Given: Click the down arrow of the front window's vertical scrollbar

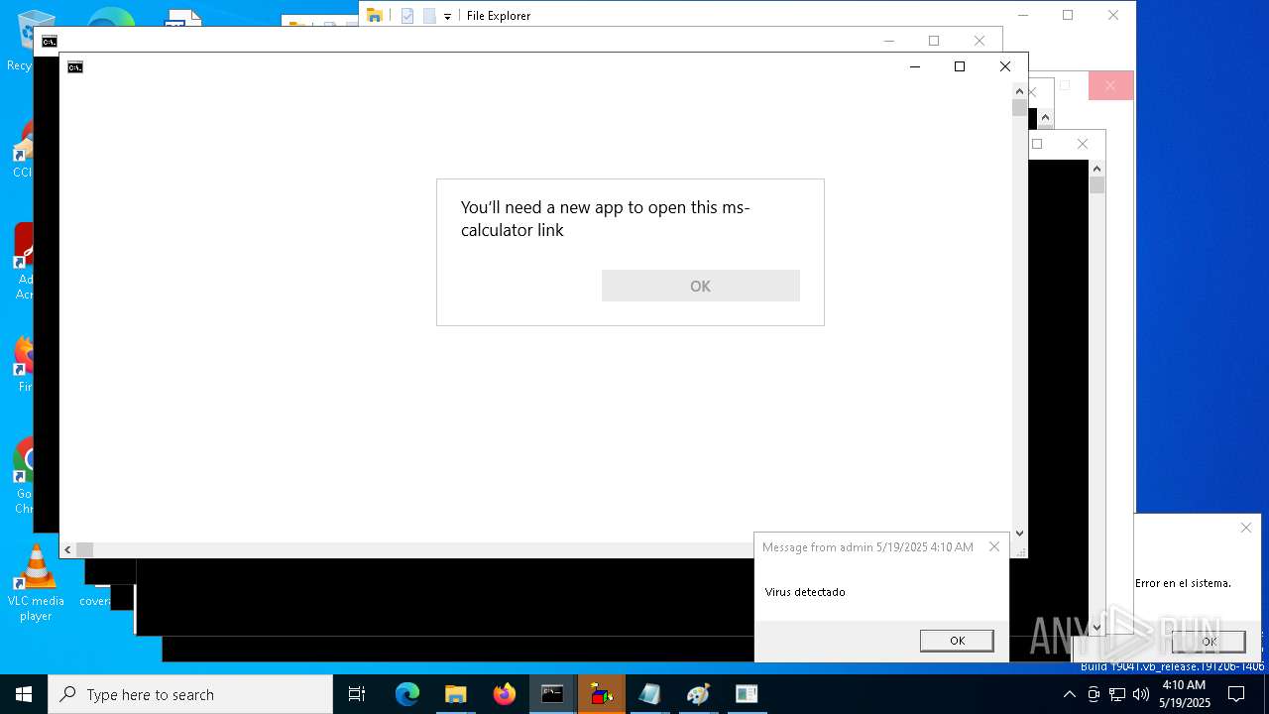Looking at the screenshot, I should (x=1019, y=534).
